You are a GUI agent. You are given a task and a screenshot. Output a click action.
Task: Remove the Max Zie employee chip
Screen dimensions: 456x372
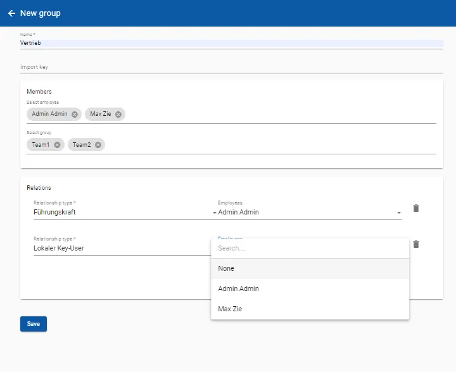pos(118,115)
